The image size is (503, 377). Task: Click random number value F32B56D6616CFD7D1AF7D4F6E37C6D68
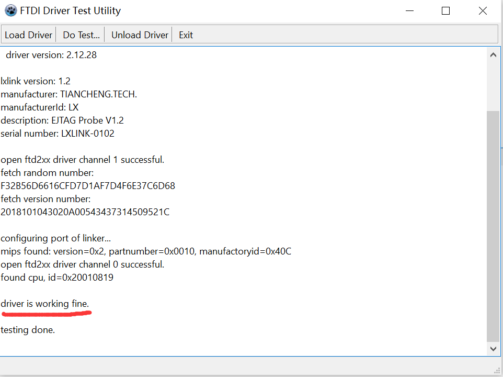click(x=88, y=185)
